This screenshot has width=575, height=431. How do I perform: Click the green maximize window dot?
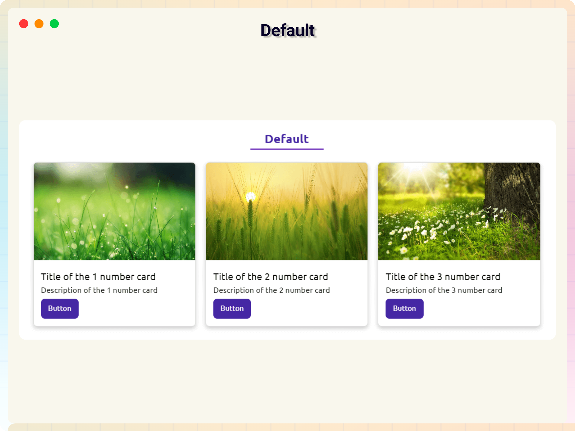[54, 24]
